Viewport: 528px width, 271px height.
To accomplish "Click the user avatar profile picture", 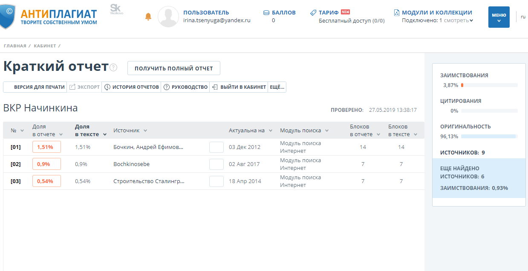I will tap(168, 17).
